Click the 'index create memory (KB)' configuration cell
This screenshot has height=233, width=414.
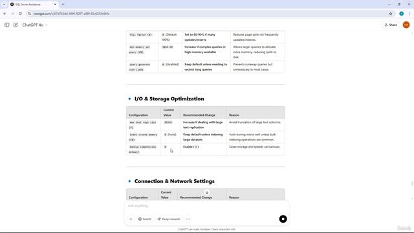143,137
